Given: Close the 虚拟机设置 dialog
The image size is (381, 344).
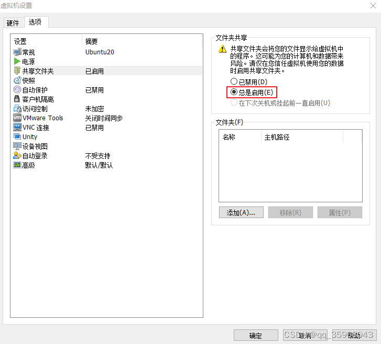Looking at the screenshot, I should coord(373,6).
